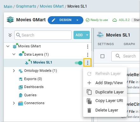Click the tree Search input field

tap(43, 35)
